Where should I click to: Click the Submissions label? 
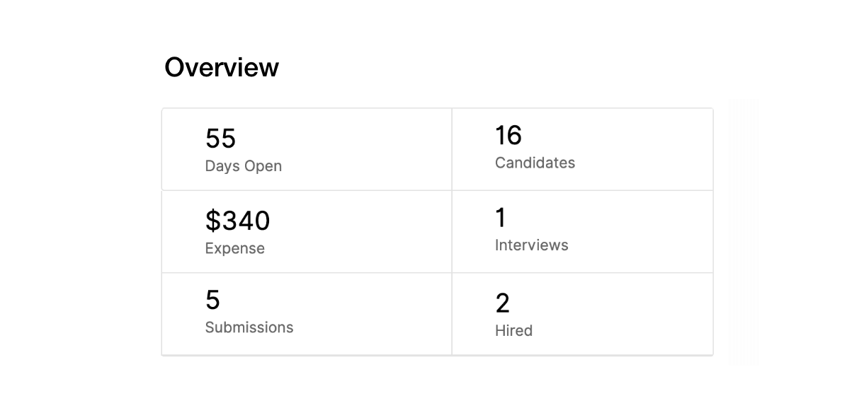click(249, 327)
